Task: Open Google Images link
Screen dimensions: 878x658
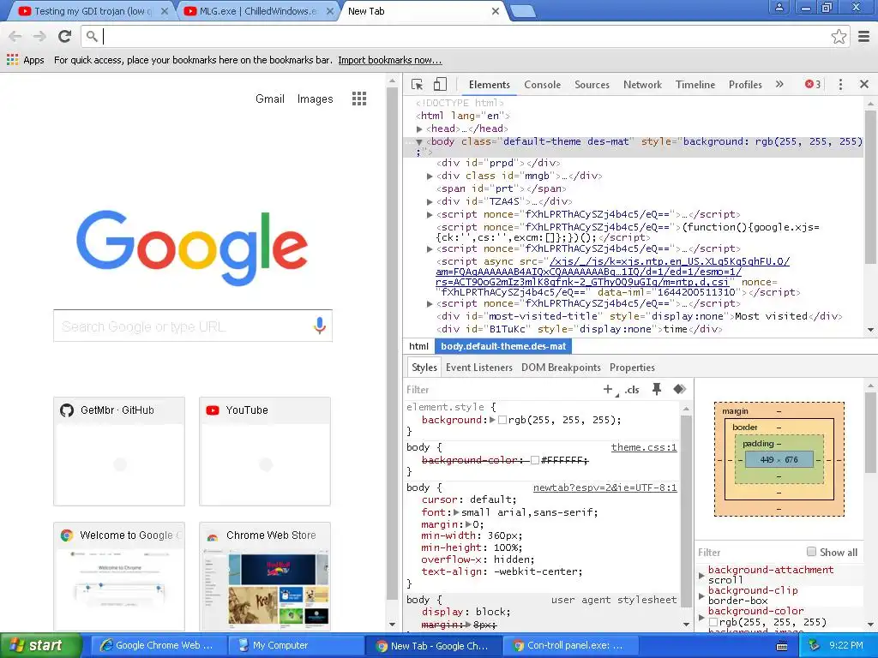Action: click(x=315, y=99)
